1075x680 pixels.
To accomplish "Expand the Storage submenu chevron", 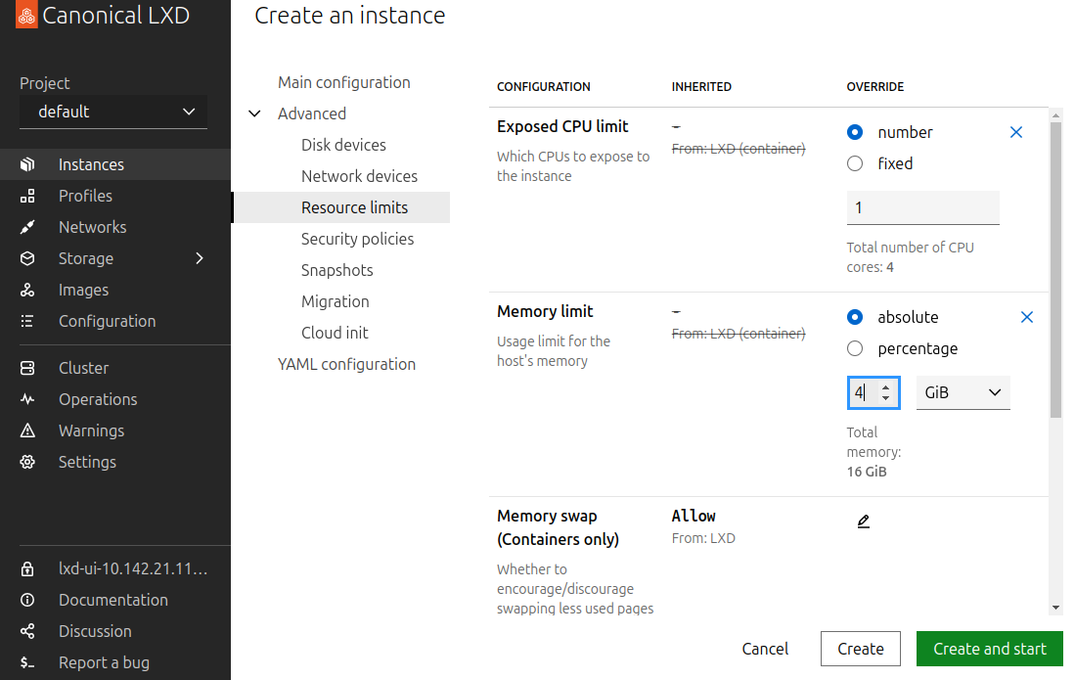I will (x=200, y=258).
